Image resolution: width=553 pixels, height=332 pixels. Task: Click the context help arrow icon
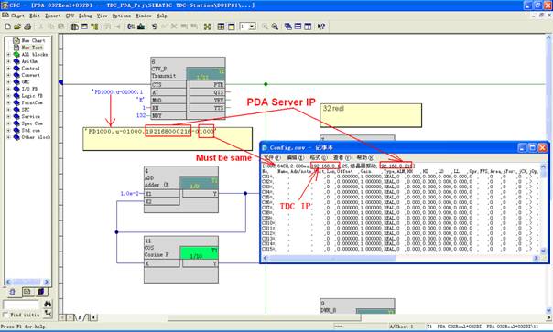point(321,27)
